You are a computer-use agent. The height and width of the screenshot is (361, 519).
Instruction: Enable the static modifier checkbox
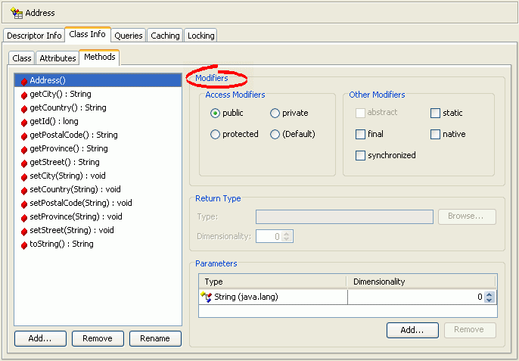coord(435,113)
